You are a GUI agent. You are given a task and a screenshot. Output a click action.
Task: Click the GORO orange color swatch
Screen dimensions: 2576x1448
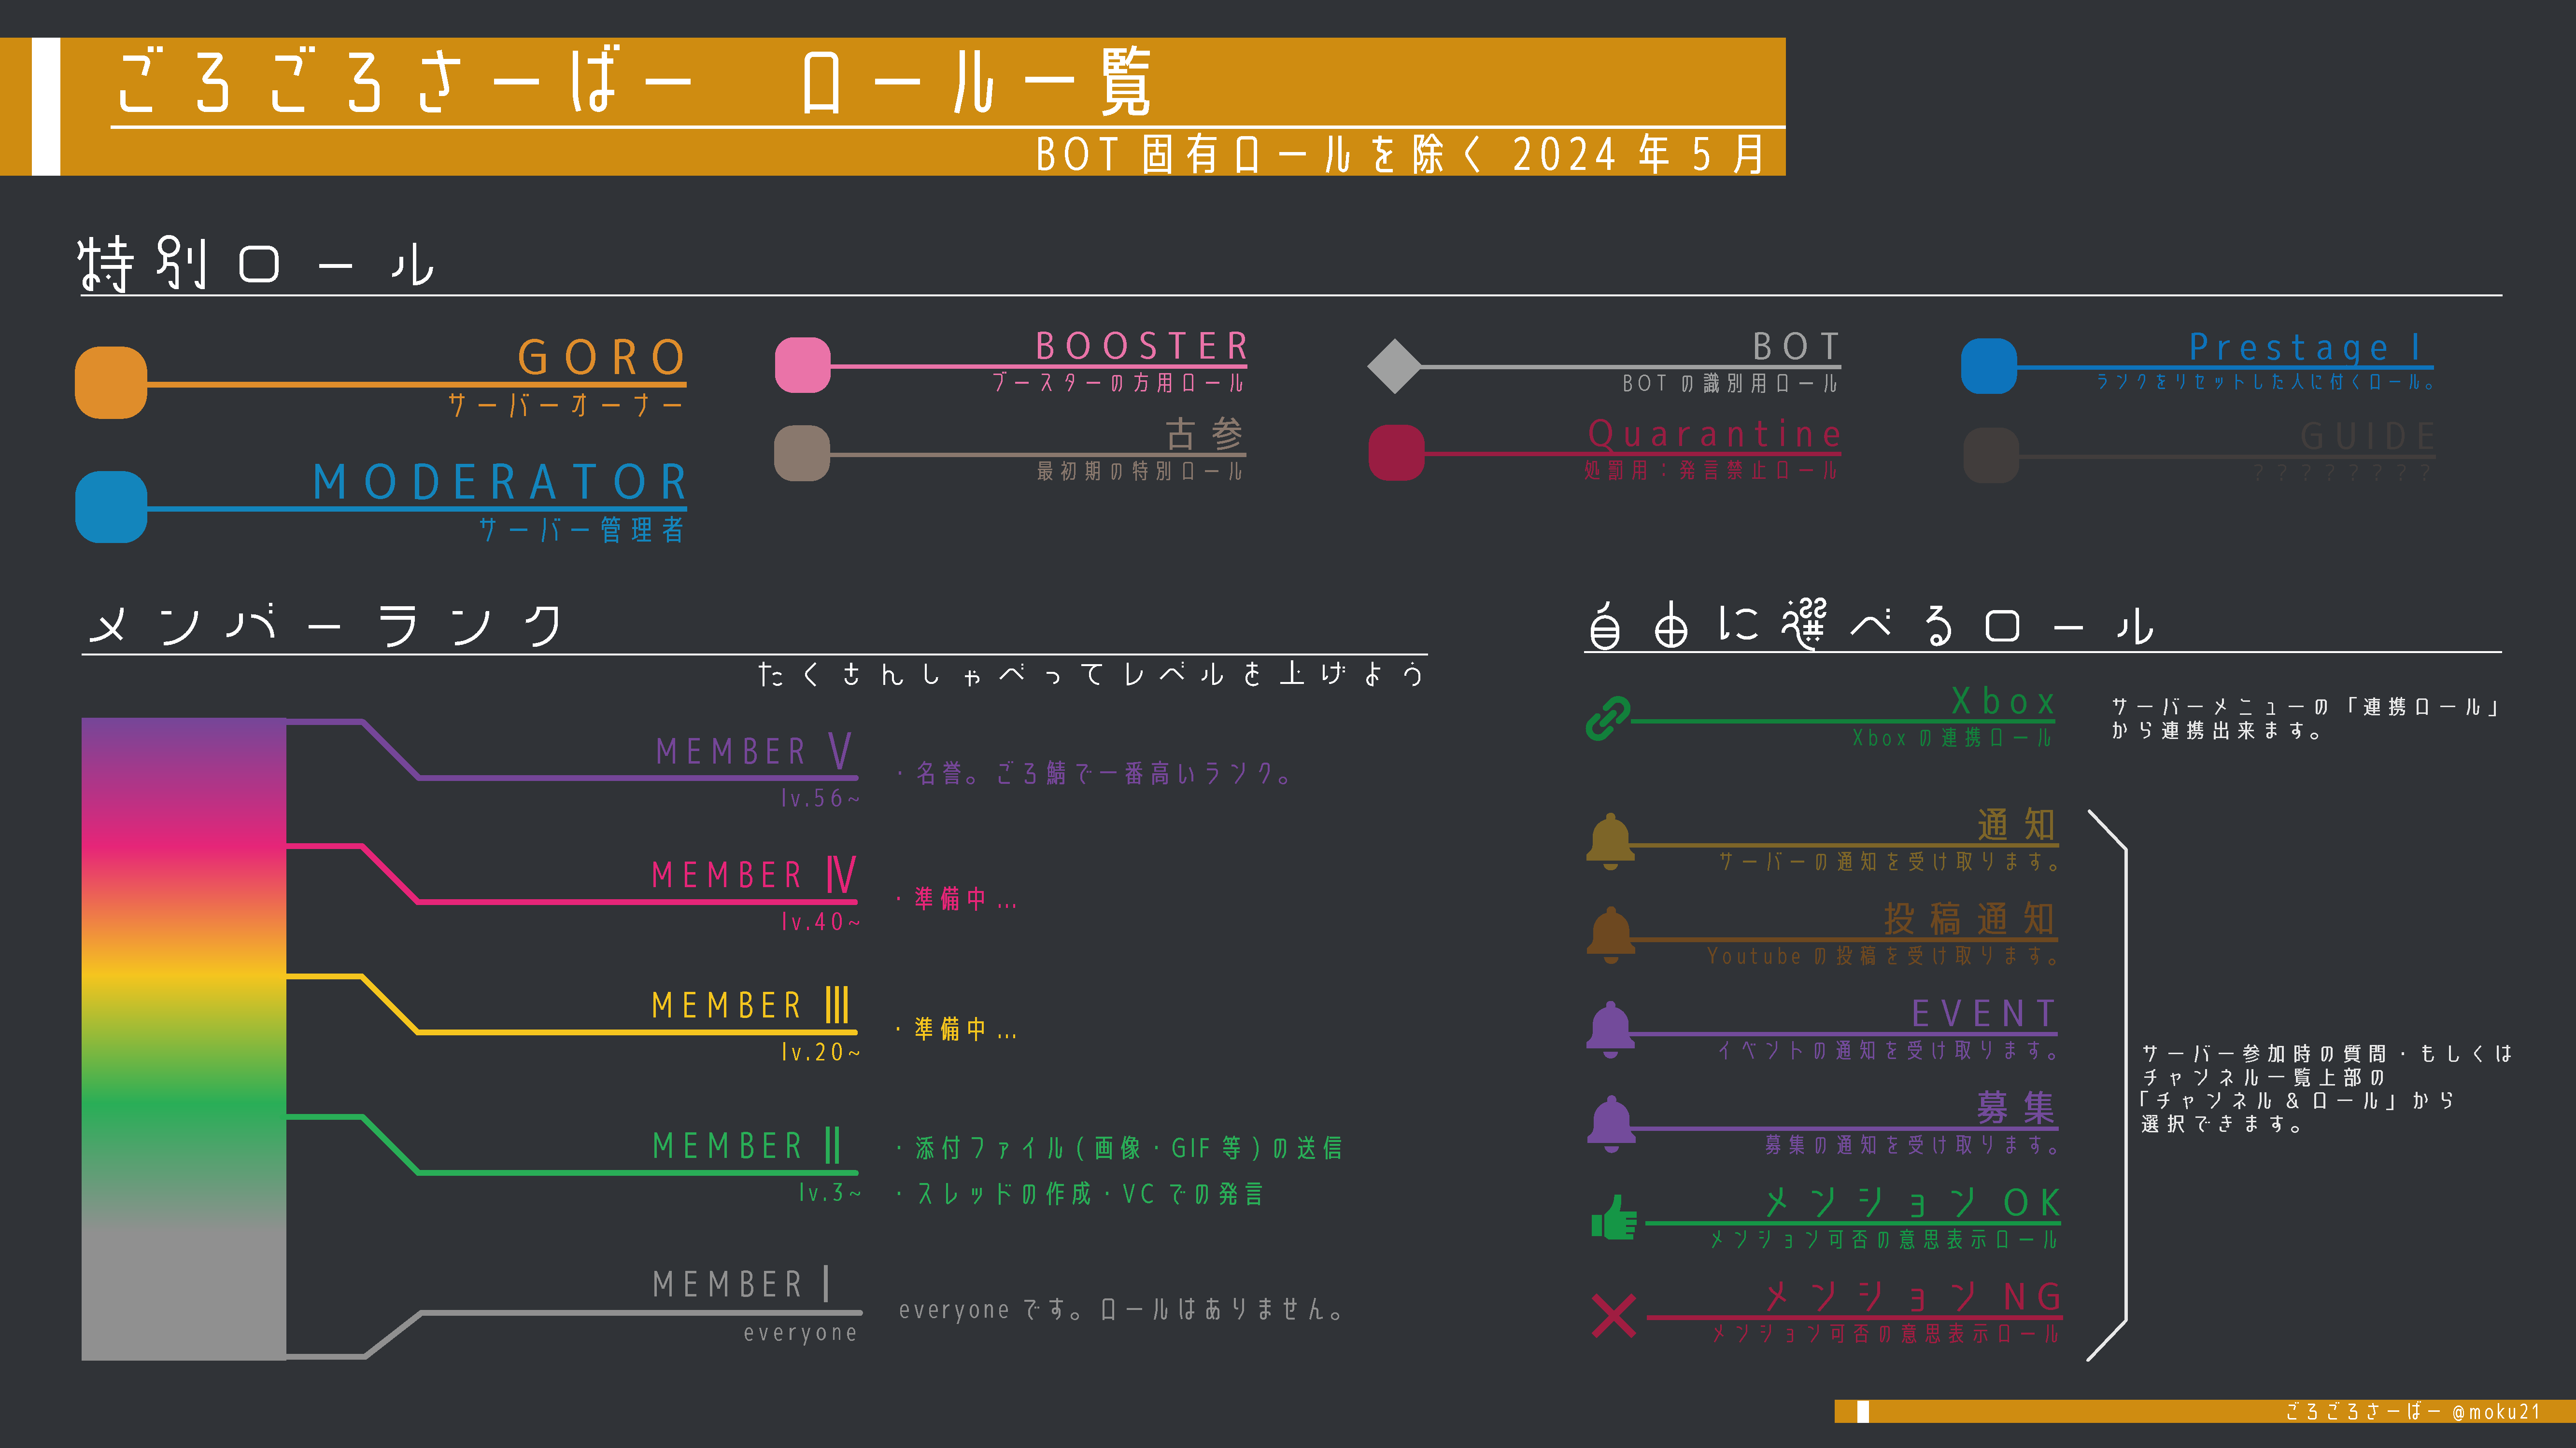pos(111,382)
